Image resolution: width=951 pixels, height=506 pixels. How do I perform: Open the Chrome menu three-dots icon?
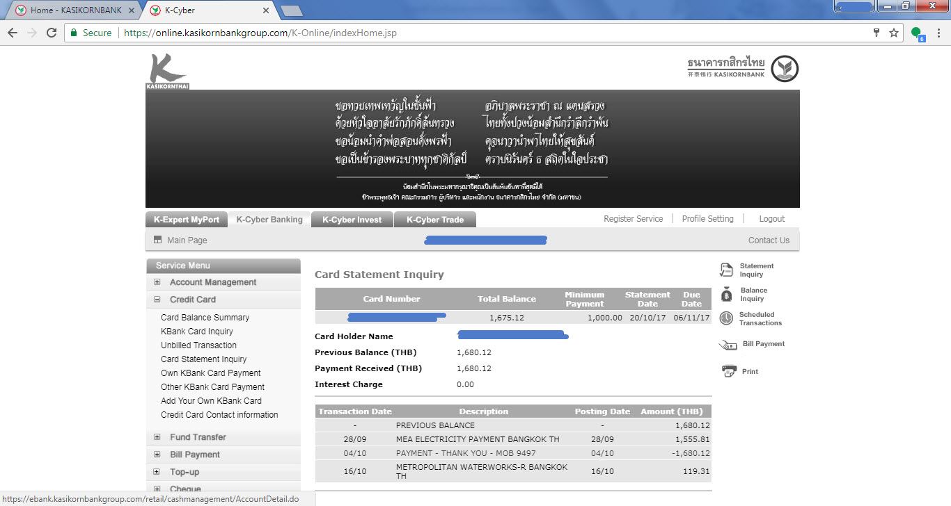938,33
